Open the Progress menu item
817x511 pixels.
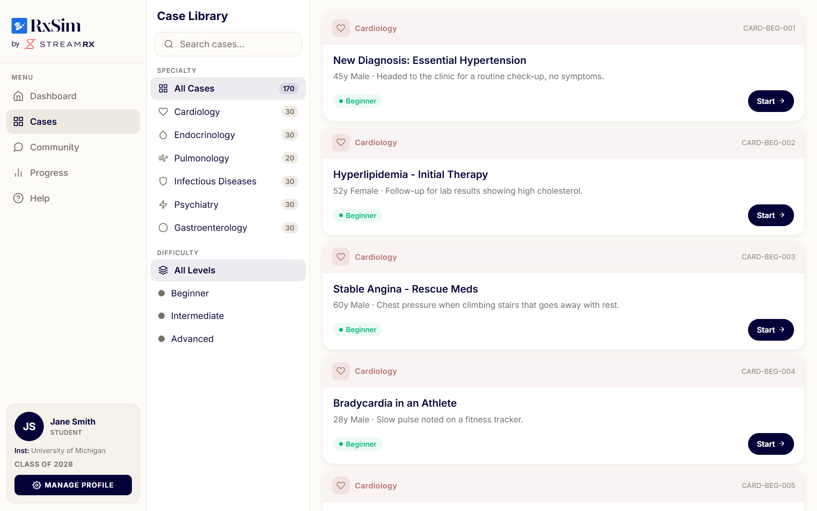pyautogui.click(x=73, y=173)
